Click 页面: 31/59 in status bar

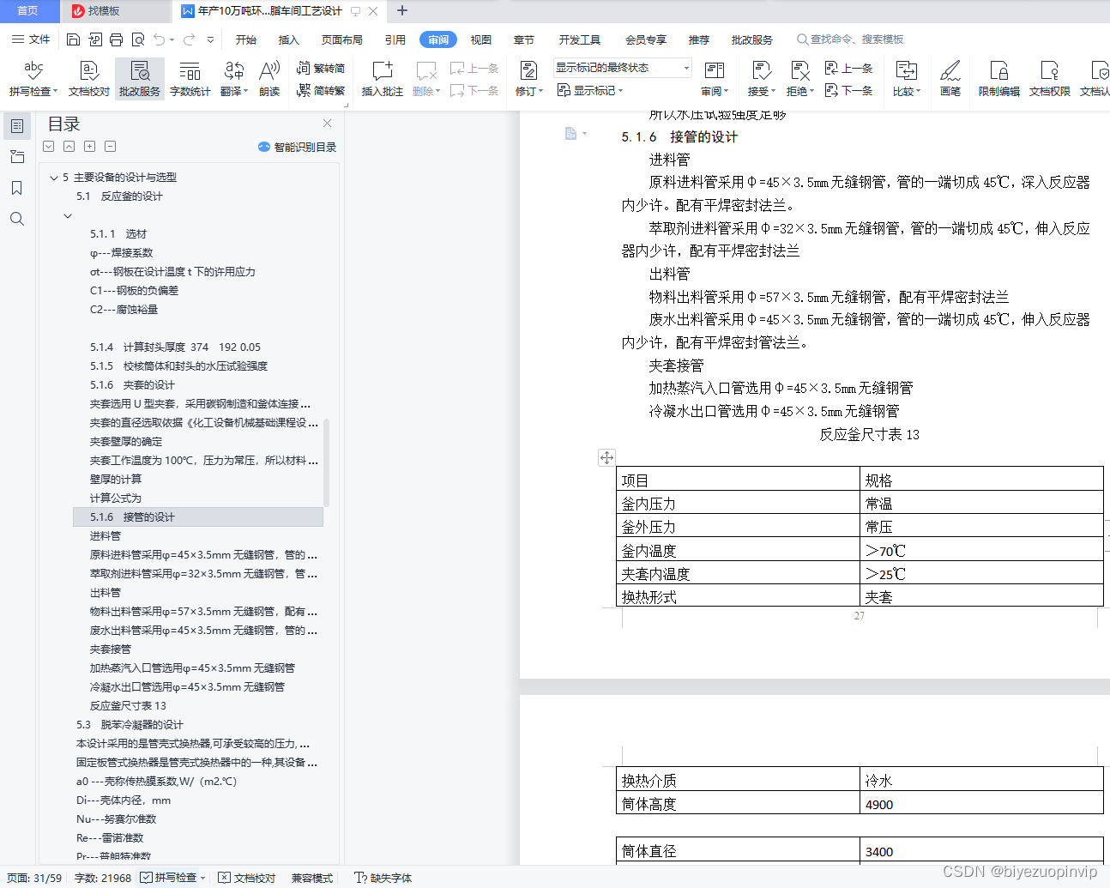(34, 878)
